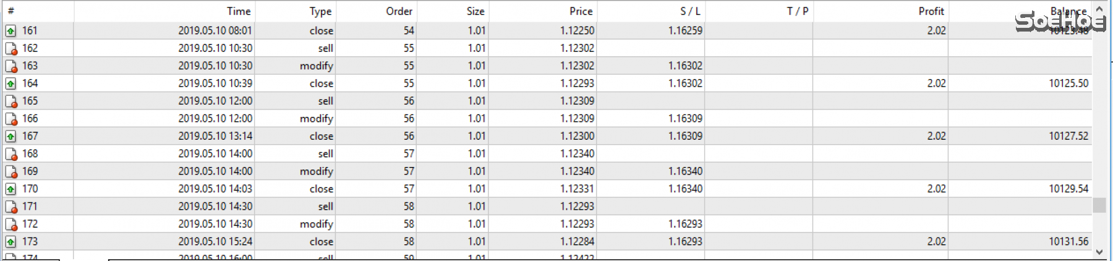Image resolution: width=1113 pixels, height=261 pixels.
Task: Select the 10131.56 balance cell
Action: click(1068, 242)
